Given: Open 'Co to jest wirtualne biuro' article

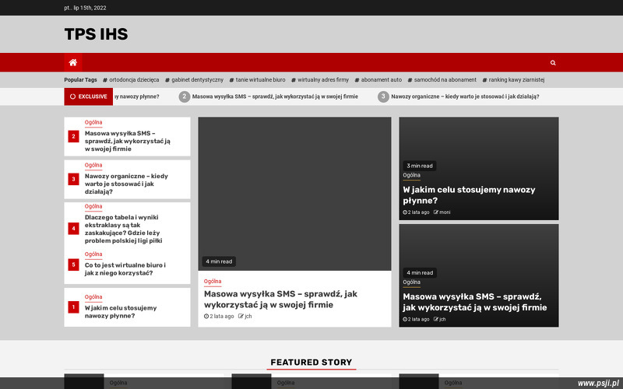Looking at the screenshot, I should (x=125, y=268).
